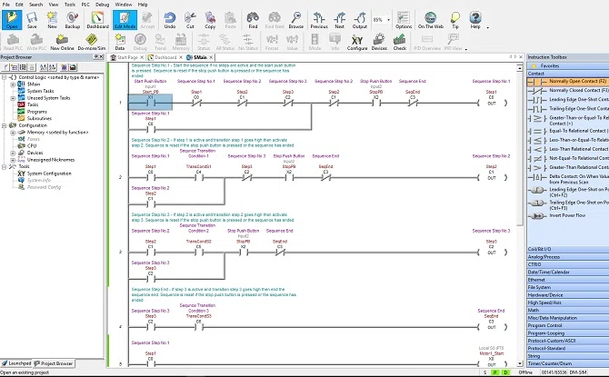The height and width of the screenshot is (377, 609).
Task: Open the Data view icon
Action: [x=120, y=43]
